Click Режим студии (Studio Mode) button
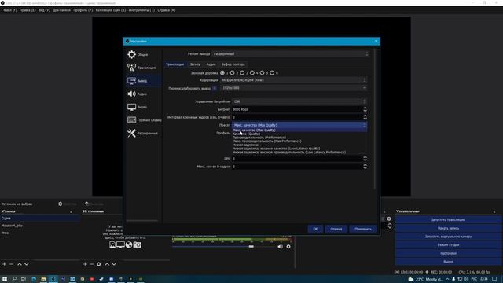Viewport: 503px width, 283px height. point(448,244)
